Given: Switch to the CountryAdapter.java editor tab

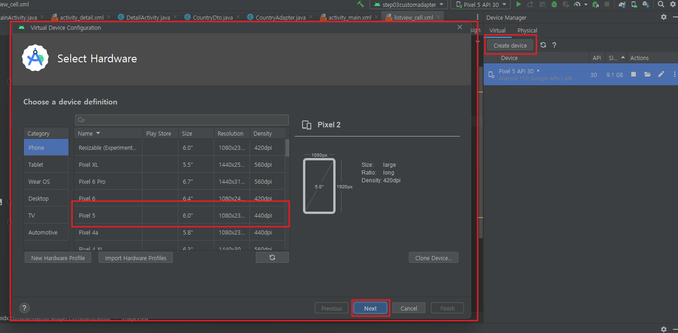Looking at the screenshot, I should click(x=280, y=17).
